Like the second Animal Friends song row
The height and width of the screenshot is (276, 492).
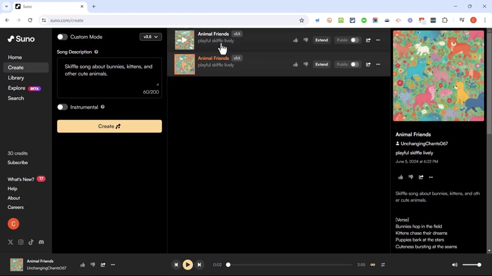(296, 64)
